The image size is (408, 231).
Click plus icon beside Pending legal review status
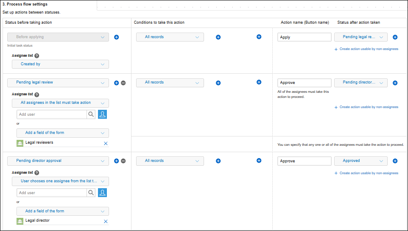pyautogui.click(x=117, y=83)
